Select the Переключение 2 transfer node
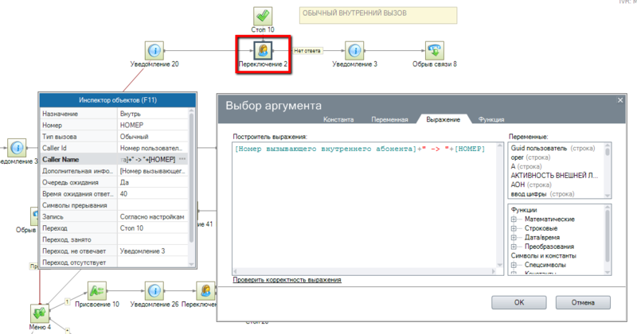Image resolution: width=637 pixels, height=334 pixels. coord(263,51)
